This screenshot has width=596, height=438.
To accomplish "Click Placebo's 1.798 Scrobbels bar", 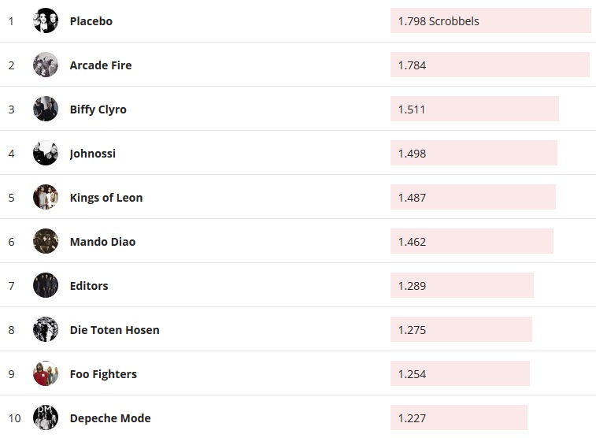I will pos(490,21).
